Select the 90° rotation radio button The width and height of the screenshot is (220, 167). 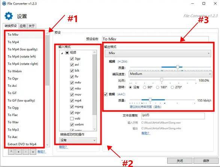(x=145, y=87)
